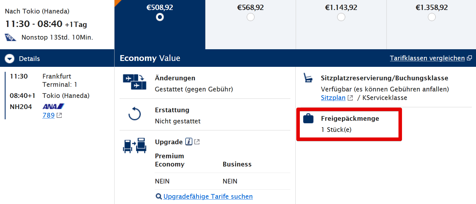The image size is (476, 204).
Task: Click the Freigepäckmenge suitcase icon
Action: [308, 118]
